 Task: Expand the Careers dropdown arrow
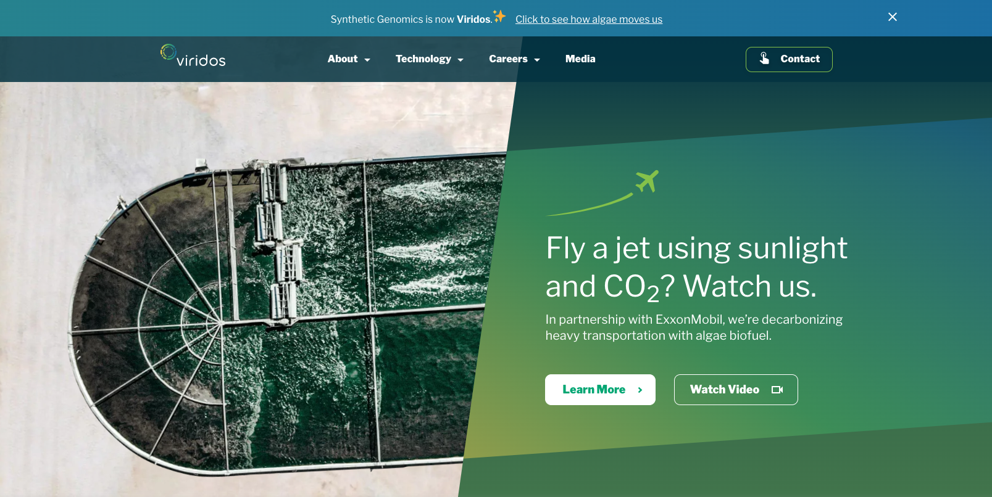(x=537, y=60)
